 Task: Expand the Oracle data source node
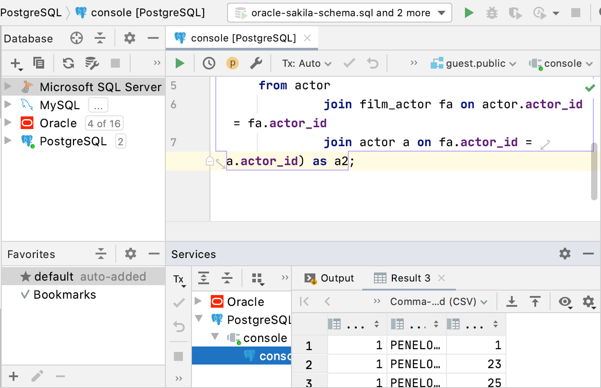pyautogui.click(x=8, y=123)
